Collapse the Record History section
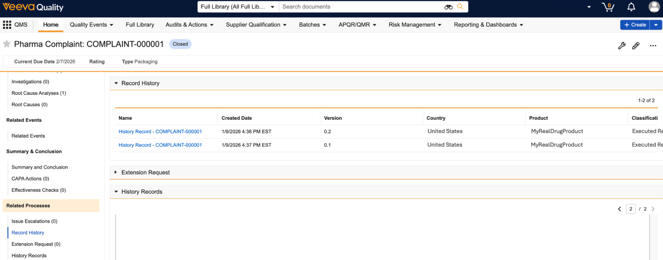The width and height of the screenshot is (663, 260). (x=116, y=83)
